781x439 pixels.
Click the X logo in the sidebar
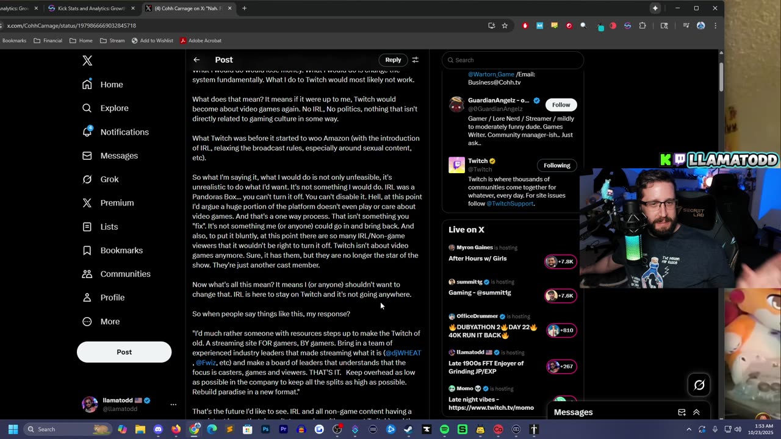pyautogui.click(x=87, y=60)
